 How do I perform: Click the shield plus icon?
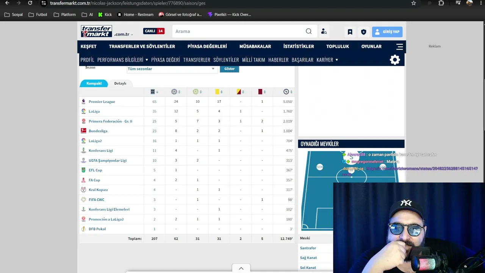coord(364,32)
